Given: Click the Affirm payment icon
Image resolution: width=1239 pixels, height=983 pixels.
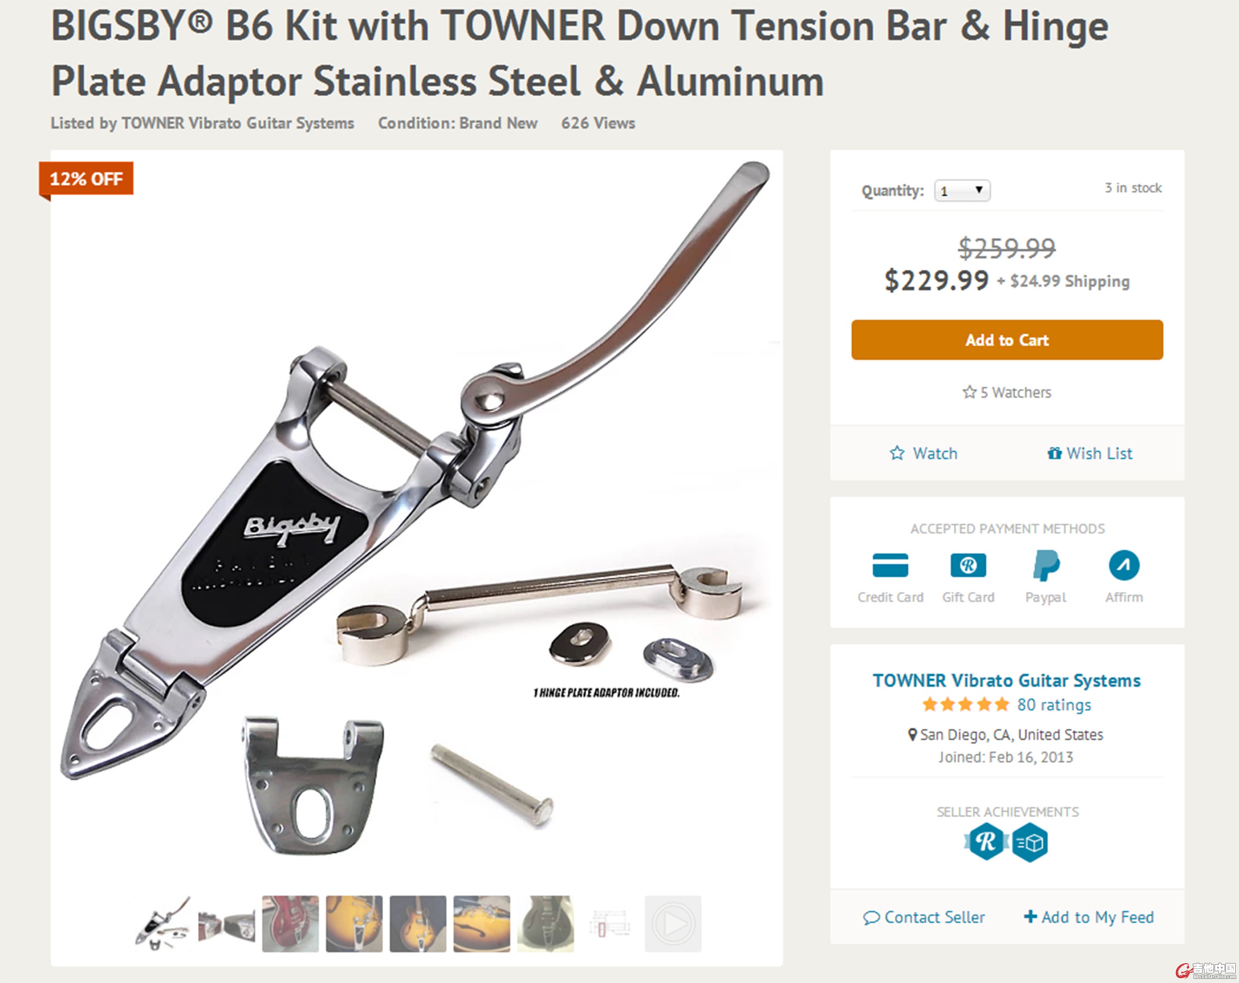Looking at the screenshot, I should pyautogui.click(x=1124, y=565).
